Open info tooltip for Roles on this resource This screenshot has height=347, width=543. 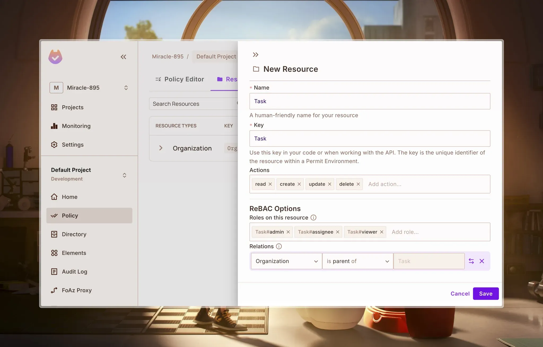pos(313,218)
